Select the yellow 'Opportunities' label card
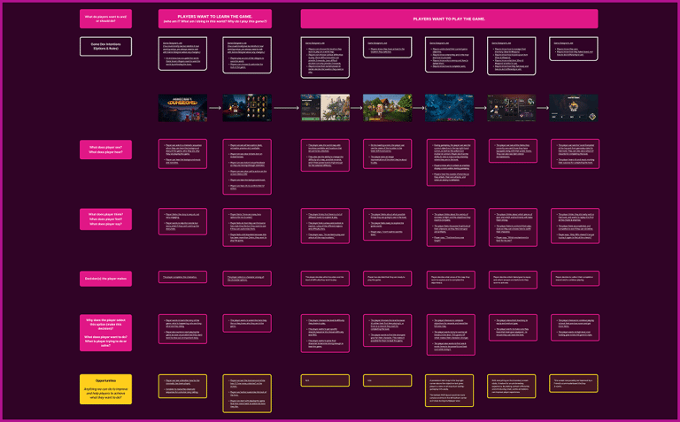The height and width of the screenshot is (422, 680). [106, 389]
